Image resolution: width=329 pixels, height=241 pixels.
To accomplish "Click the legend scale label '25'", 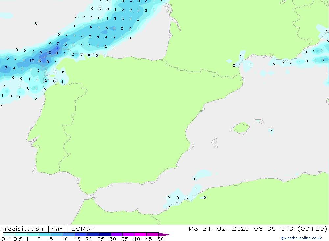I will tap(101, 239).
